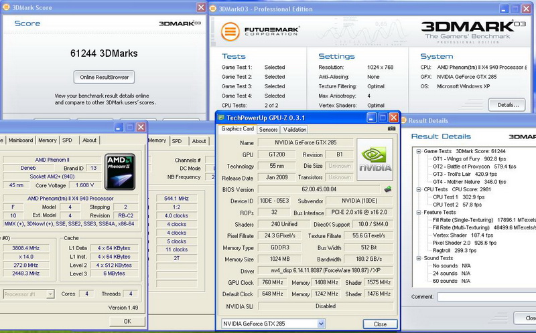Select CPU Test 2 57.8 fps row

tap(458, 205)
